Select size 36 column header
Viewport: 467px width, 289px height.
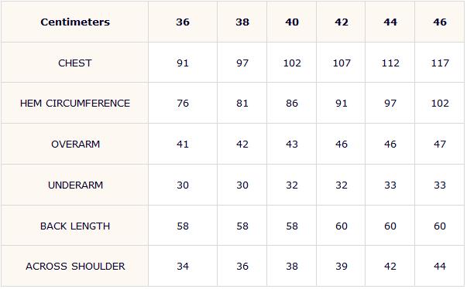pos(183,22)
